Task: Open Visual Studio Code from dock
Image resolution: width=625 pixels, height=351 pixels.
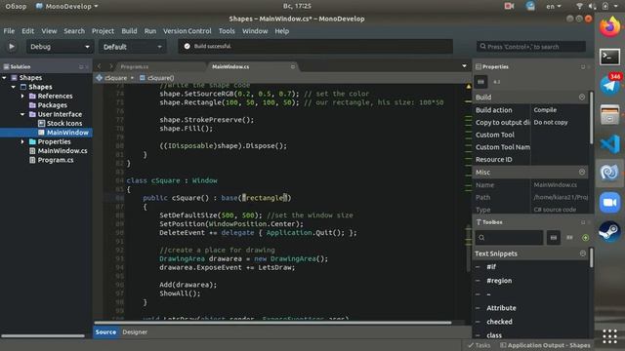Action: (x=609, y=143)
